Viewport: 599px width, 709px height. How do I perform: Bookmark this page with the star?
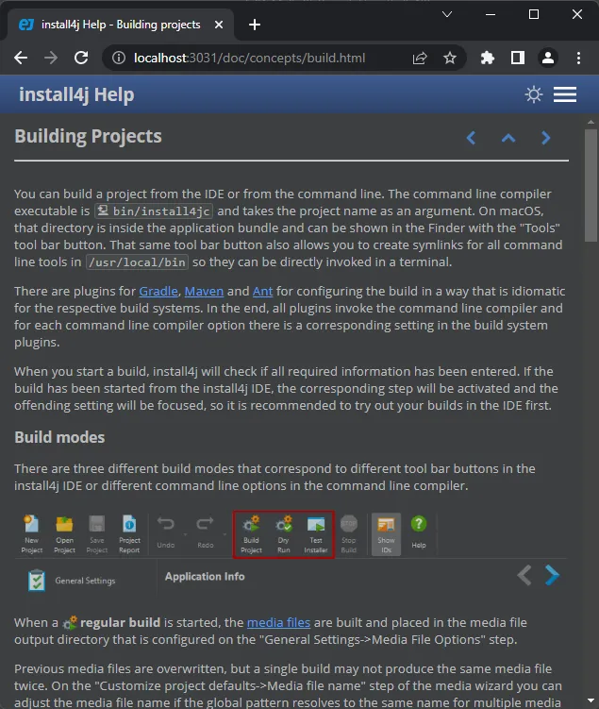pyautogui.click(x=449, y=58)
